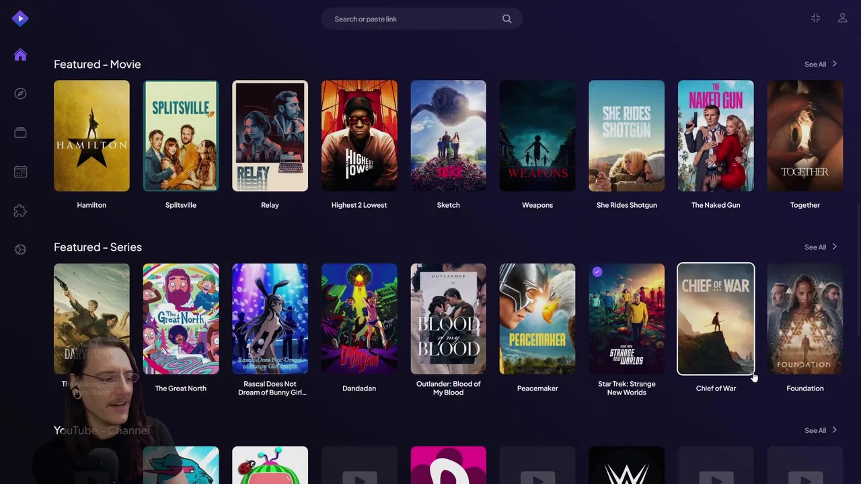Open See All for Featured - Series

coord(821,247)
